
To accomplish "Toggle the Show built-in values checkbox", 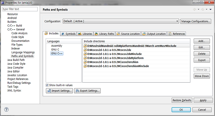I will click(x=47, y=85).
